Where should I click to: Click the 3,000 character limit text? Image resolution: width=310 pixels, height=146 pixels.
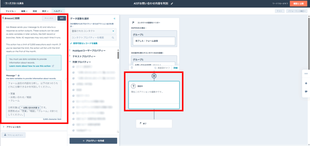tap(52, 119)
